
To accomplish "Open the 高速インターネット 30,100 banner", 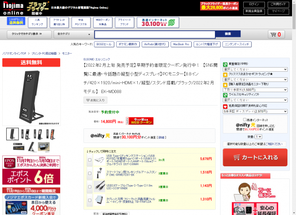I will [x=158, y=22].
